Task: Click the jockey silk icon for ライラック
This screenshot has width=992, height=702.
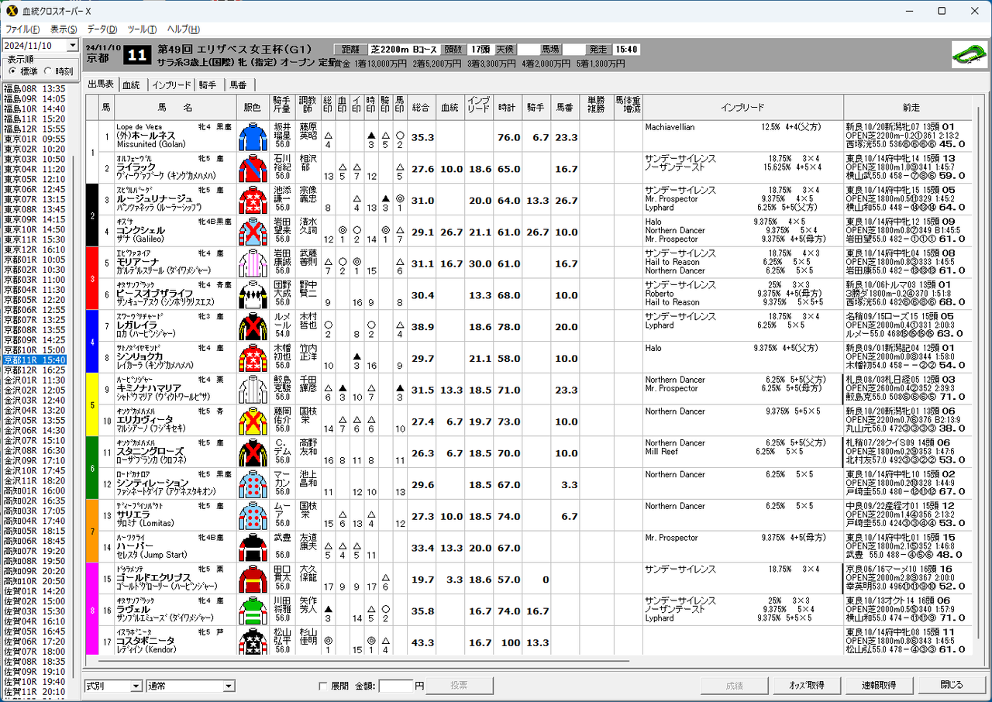Action: click(x=252, y=168)
